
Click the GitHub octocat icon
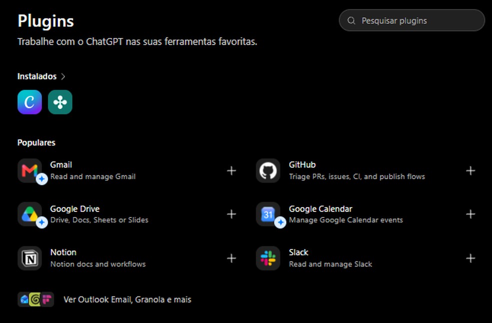coord(268,170)
